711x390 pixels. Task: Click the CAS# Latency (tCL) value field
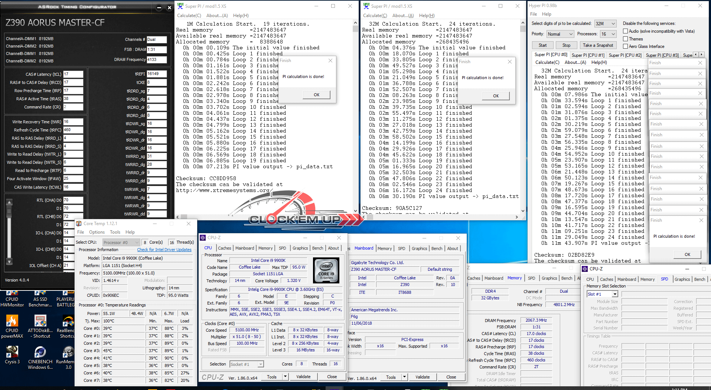73,74
